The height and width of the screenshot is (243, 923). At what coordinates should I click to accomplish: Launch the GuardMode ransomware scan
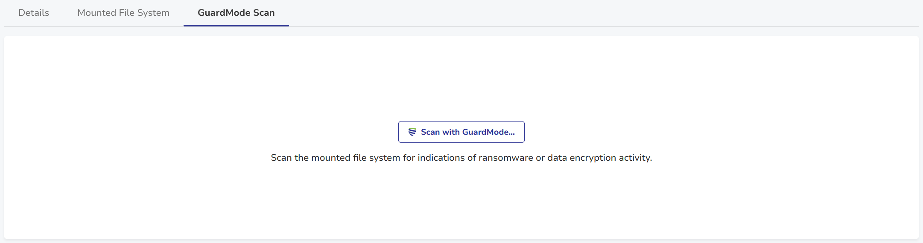[x=461, y=132]
